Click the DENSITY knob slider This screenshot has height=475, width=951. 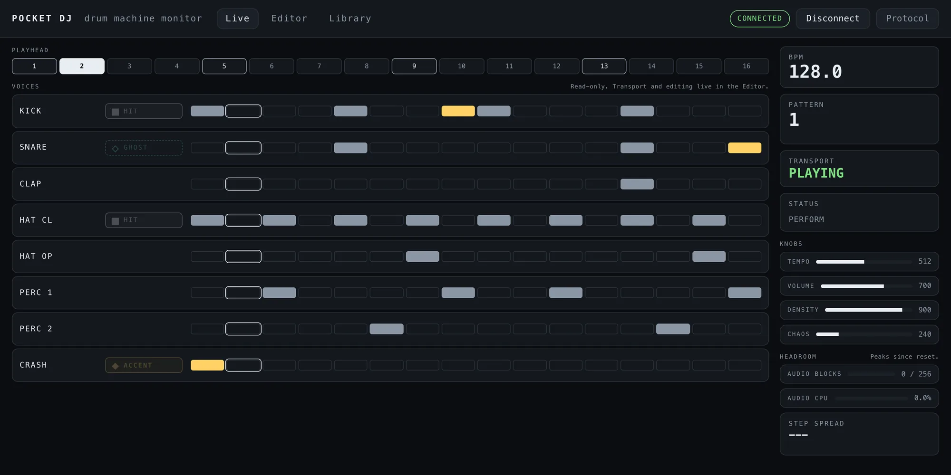pyautogui.click(x=869, y=310)
